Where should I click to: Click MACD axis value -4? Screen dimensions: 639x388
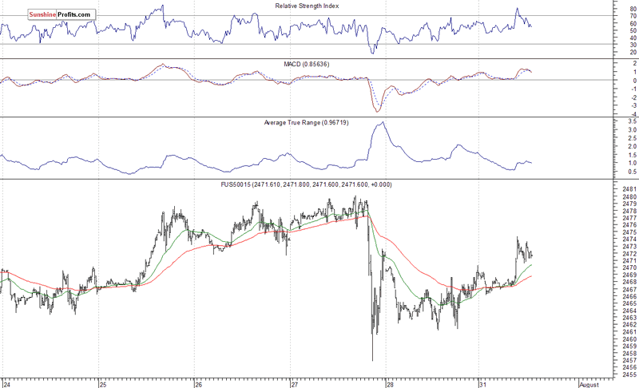(x=633, y=114)
